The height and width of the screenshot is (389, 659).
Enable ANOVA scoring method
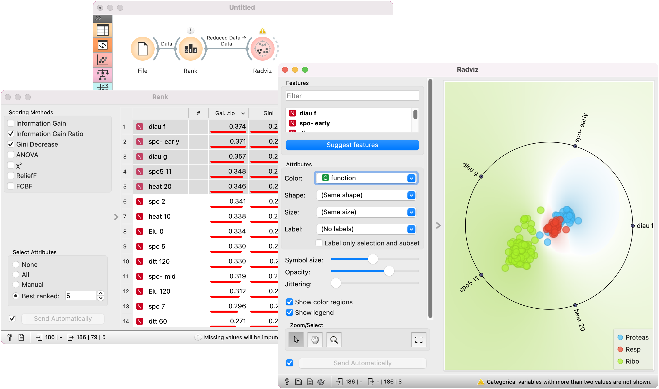coord(11,155)
